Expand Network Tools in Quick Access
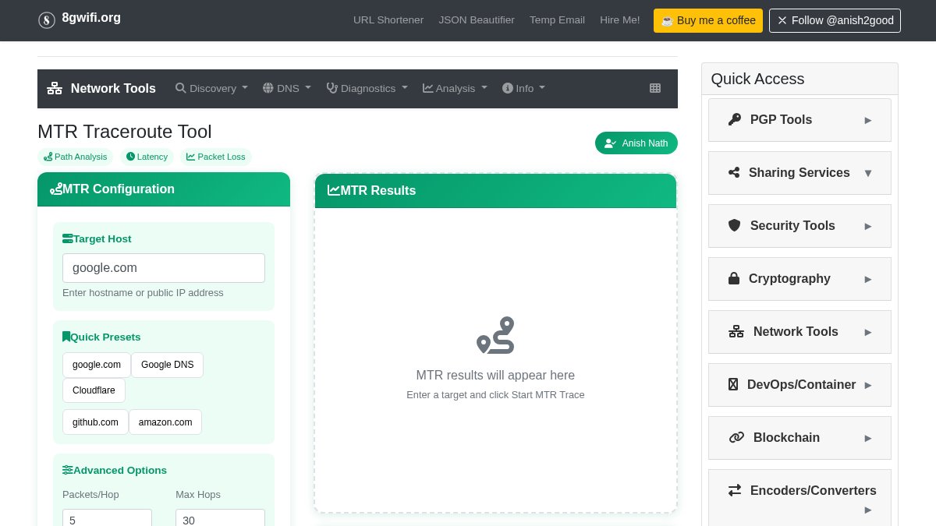 coord(799,332)
